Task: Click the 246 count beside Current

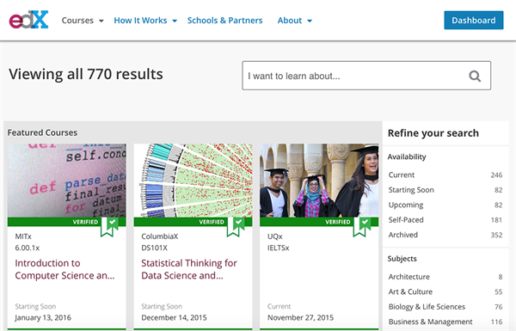Action: pos(496,175)
